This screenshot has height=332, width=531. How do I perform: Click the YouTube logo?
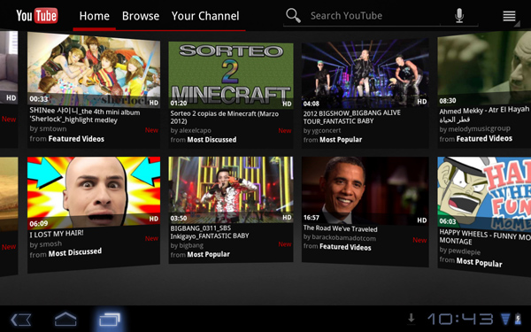[37, 16]
